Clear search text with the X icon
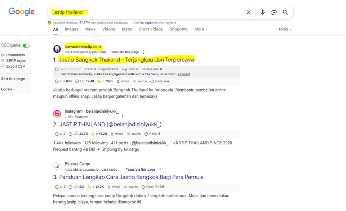The image size is (346, 211). click(248, 12)
